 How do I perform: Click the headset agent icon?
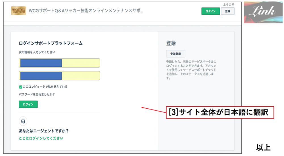23,121
